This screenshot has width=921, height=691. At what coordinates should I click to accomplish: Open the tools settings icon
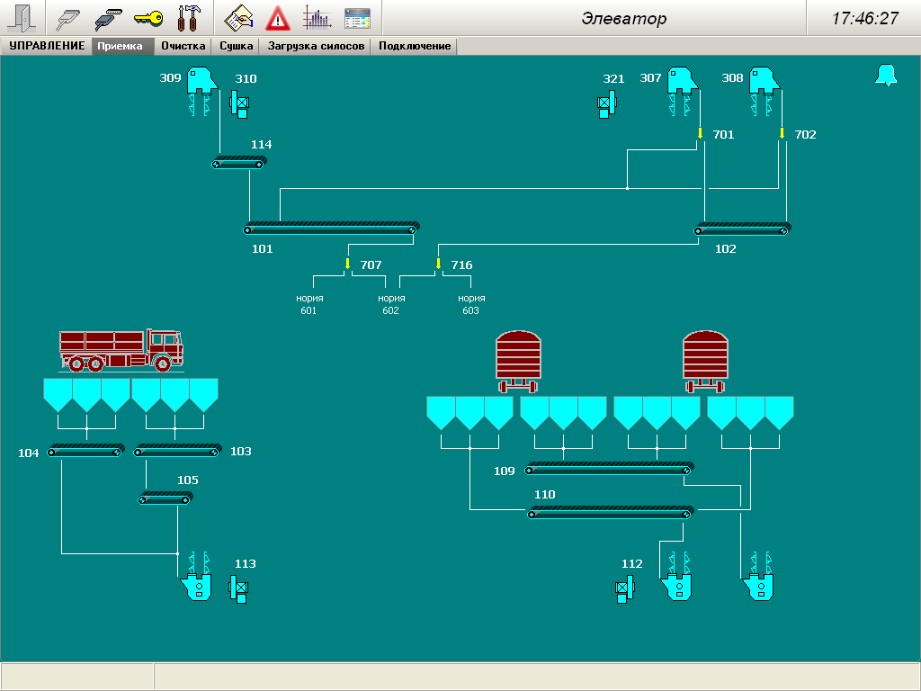point(189,18)
